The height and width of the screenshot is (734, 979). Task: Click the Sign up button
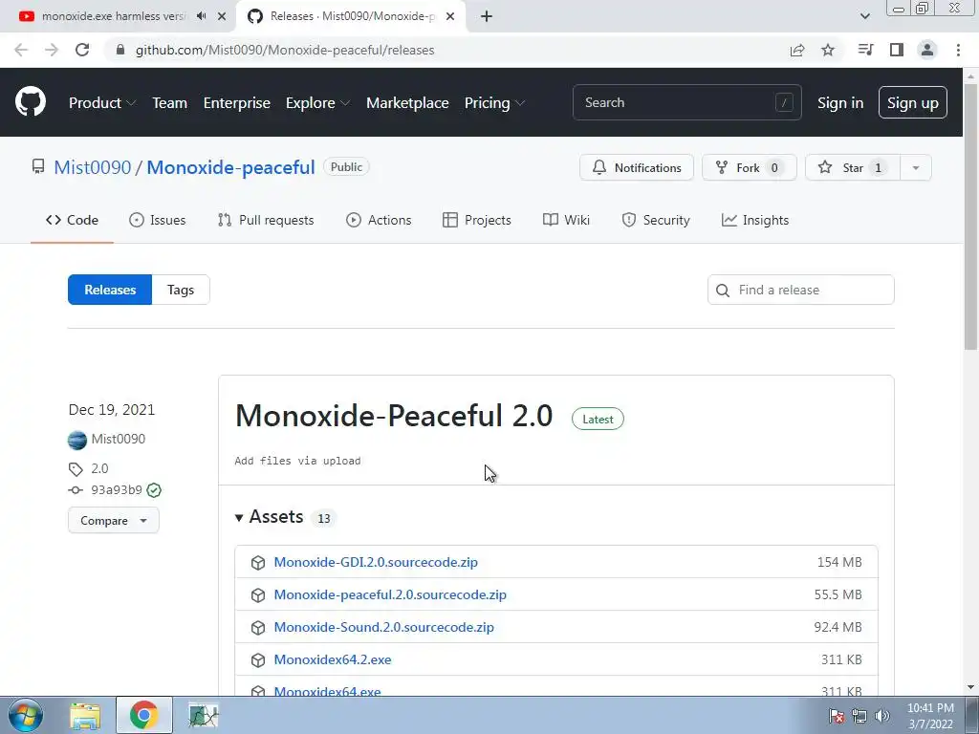(913, 102)
